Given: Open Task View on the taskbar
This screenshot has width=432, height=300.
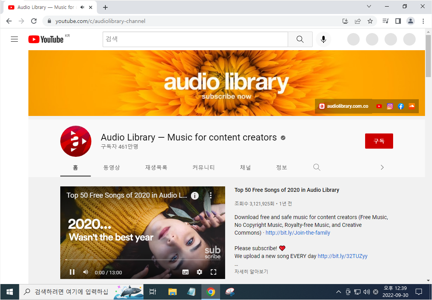Looking at the screenshot, I should pyautogui.click(x=153, y=292).
